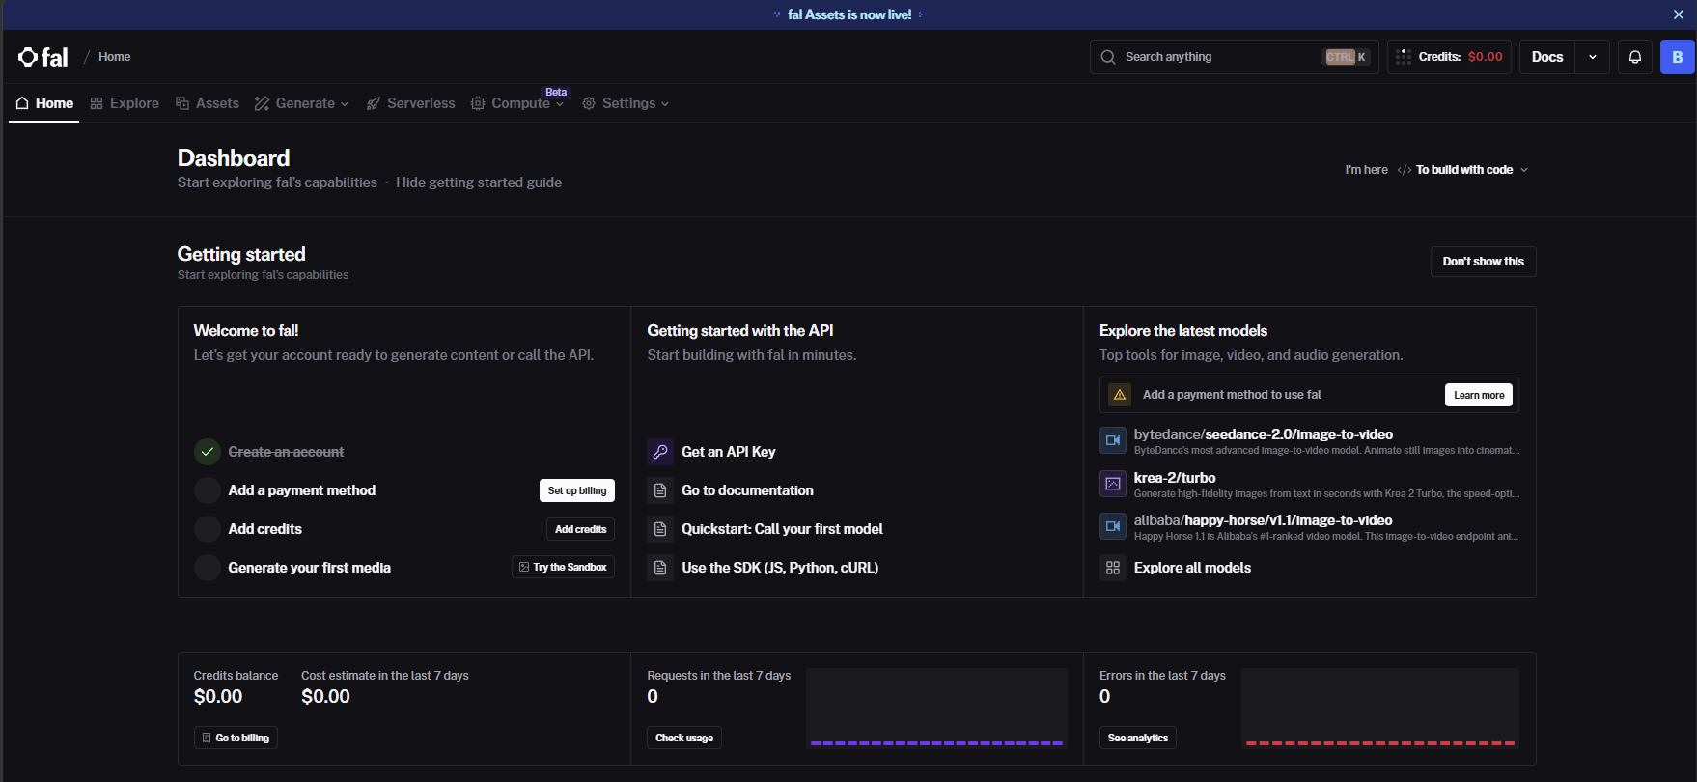The width and height of the screenshot is (1697, 782).
Task: Click the key icon beside Get an API Key
Action: pos(660,452)
